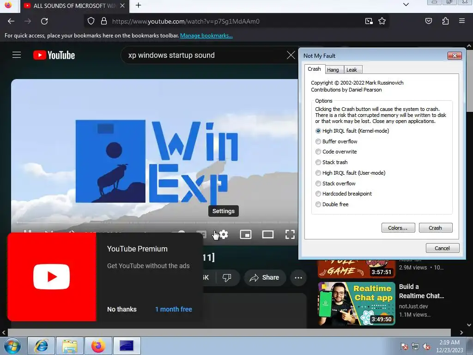Switch video to theater mode
Screen dimensions: 473x355
tap(267, 234)
